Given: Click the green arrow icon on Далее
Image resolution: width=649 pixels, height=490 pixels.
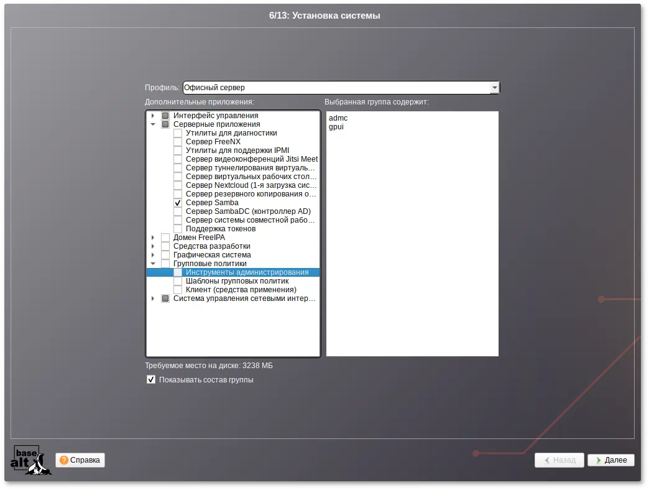Looking at the screenshot, I should [599, 460].
